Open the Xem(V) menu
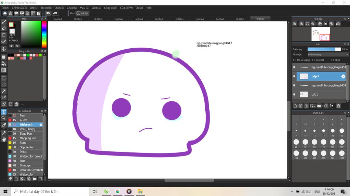Screen dimensions: 350x196 pos(97,8)
